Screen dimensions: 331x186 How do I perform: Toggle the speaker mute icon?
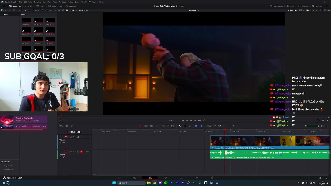tap(306, 126)
